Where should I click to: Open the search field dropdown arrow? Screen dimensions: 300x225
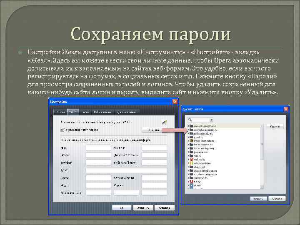pyautogui.click(x=211, y=120)
